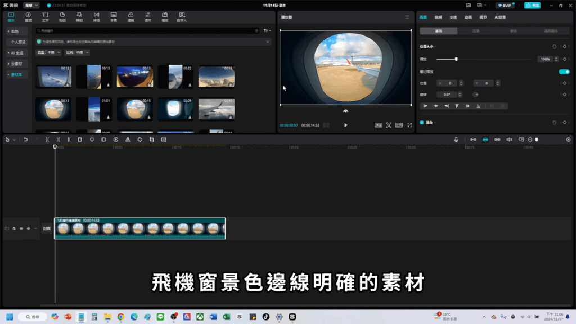
Task: Open the 类型 type filter dropdown
Action: pos(48,52)
